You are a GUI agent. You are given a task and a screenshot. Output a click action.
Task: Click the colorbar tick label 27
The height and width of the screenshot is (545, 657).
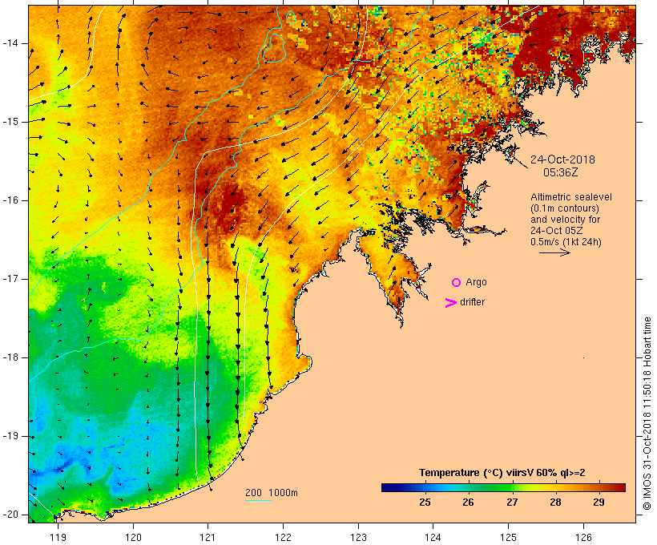(512, 503)
